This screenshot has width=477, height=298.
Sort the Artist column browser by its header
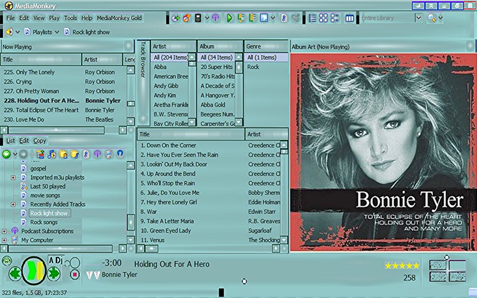pyautogui.click(x=174, y=46)
